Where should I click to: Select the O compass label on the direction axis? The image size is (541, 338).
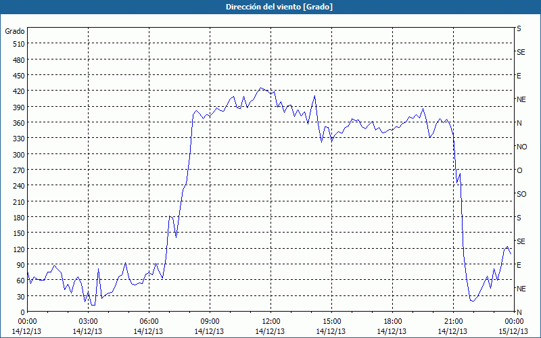pyautogui.click(x=519, y=171)
